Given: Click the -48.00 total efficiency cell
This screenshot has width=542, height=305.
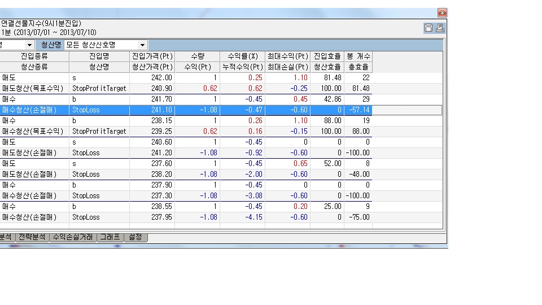Looking at the screenshot, I should pos(358,175).
